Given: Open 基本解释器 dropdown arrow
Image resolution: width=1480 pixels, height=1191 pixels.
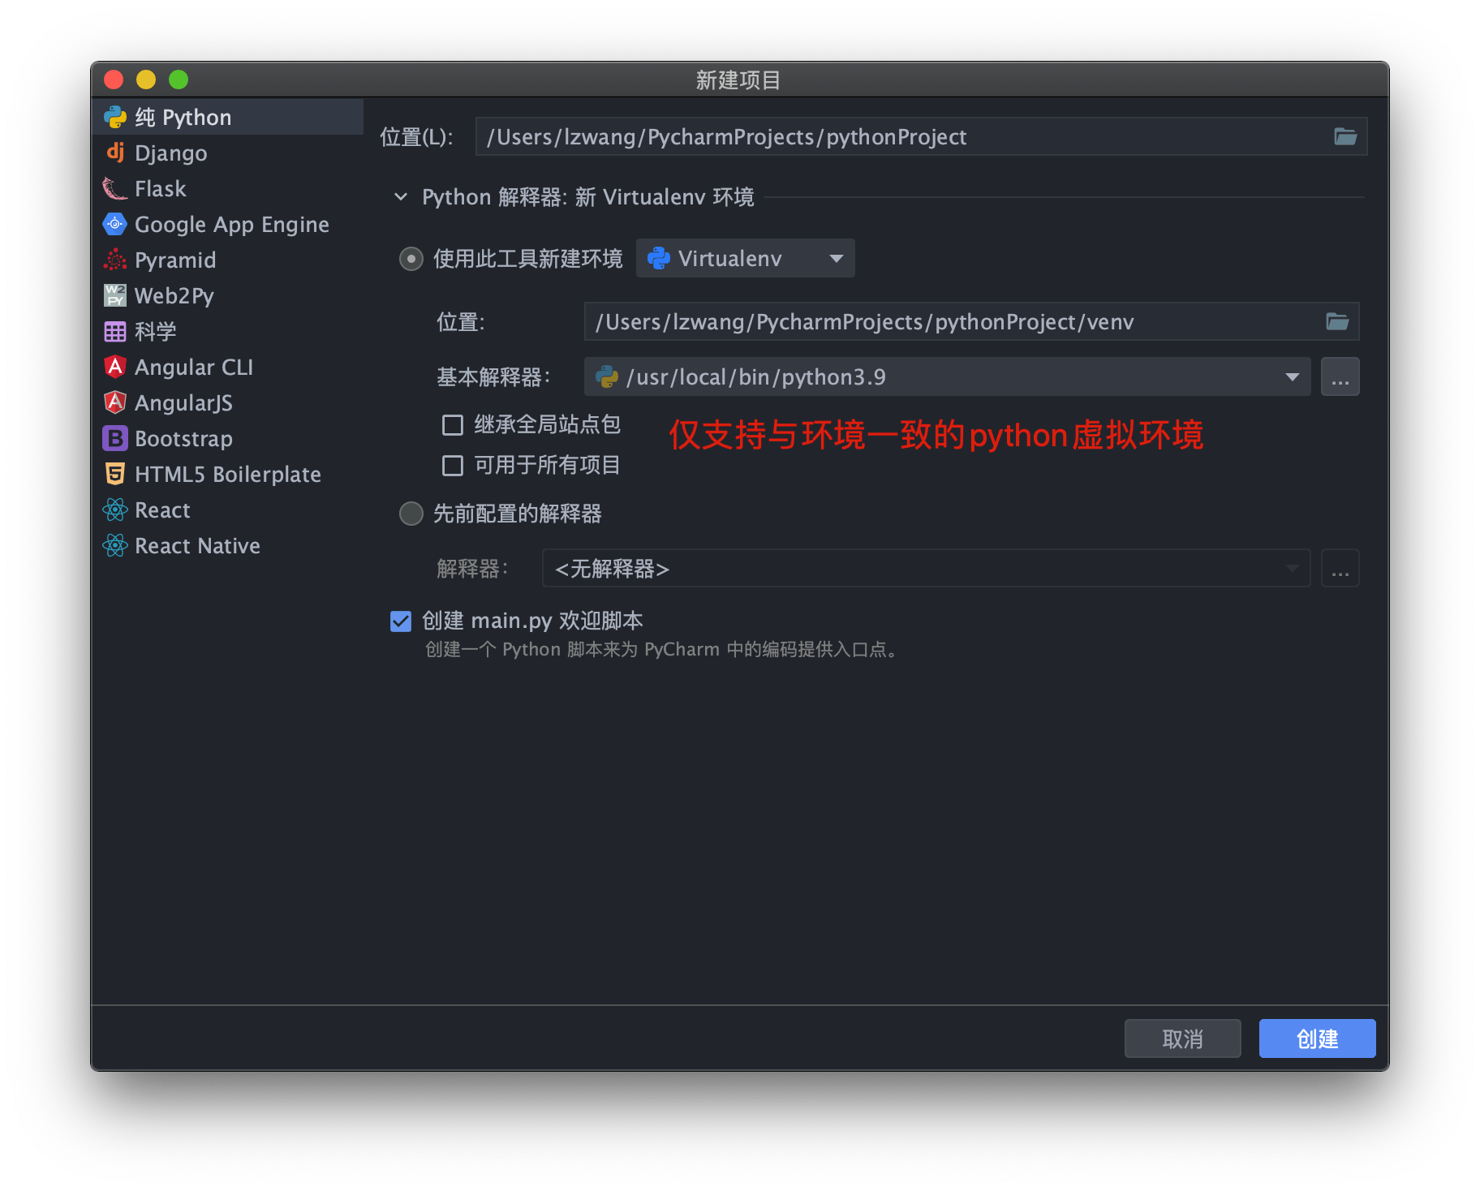Looking at the screenshot, I should (x=1293, y=376).
